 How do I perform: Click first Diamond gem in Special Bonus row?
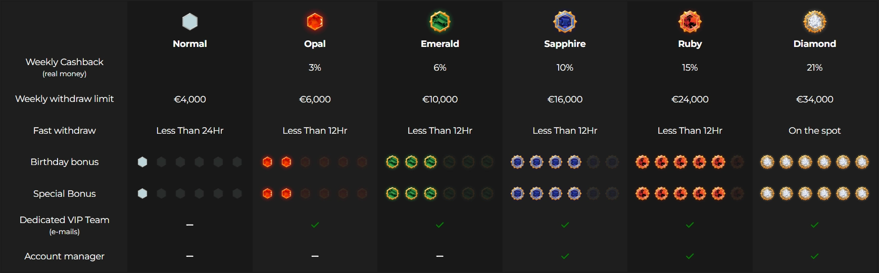pos(767,193)
